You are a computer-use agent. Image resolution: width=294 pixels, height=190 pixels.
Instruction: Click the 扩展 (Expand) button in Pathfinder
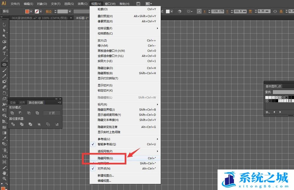point(52,113)
